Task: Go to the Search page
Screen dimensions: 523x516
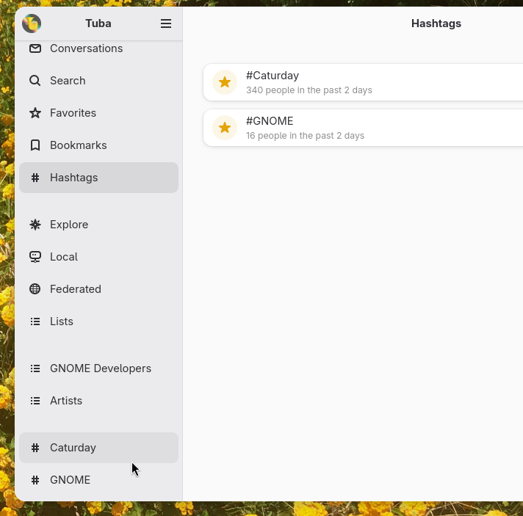Action: [98, 81]
